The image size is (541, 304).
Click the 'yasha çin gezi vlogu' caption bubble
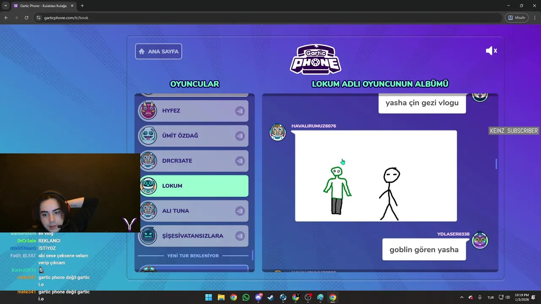[422, 103]
